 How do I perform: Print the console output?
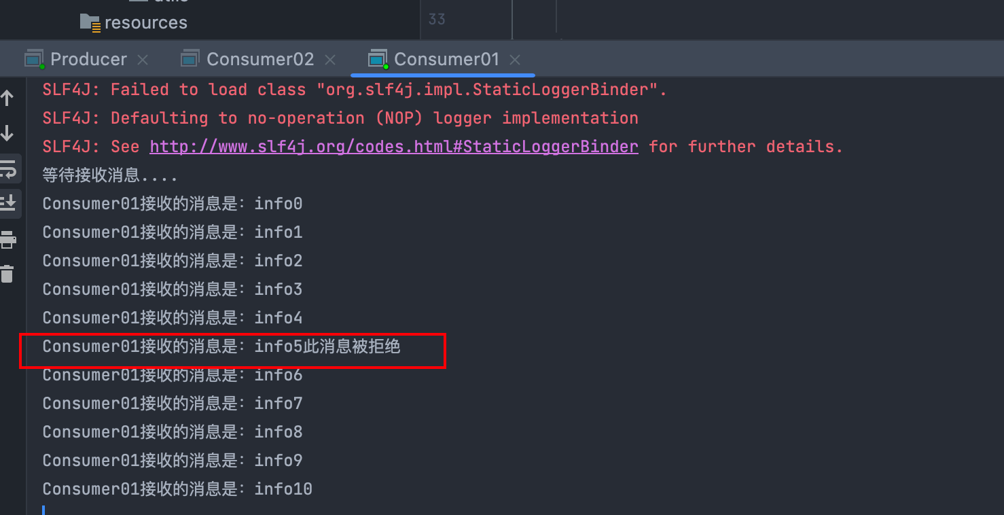click(x=7, y=239)
